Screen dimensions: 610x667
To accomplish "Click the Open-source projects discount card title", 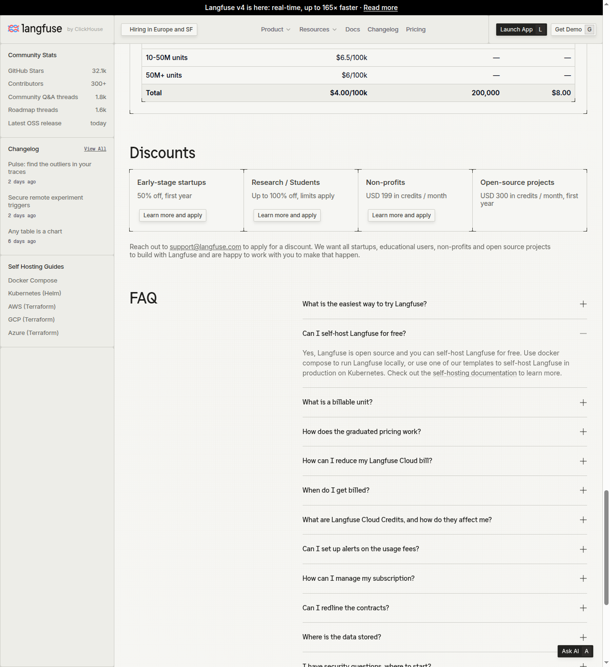I will click(x=517, y=182).
